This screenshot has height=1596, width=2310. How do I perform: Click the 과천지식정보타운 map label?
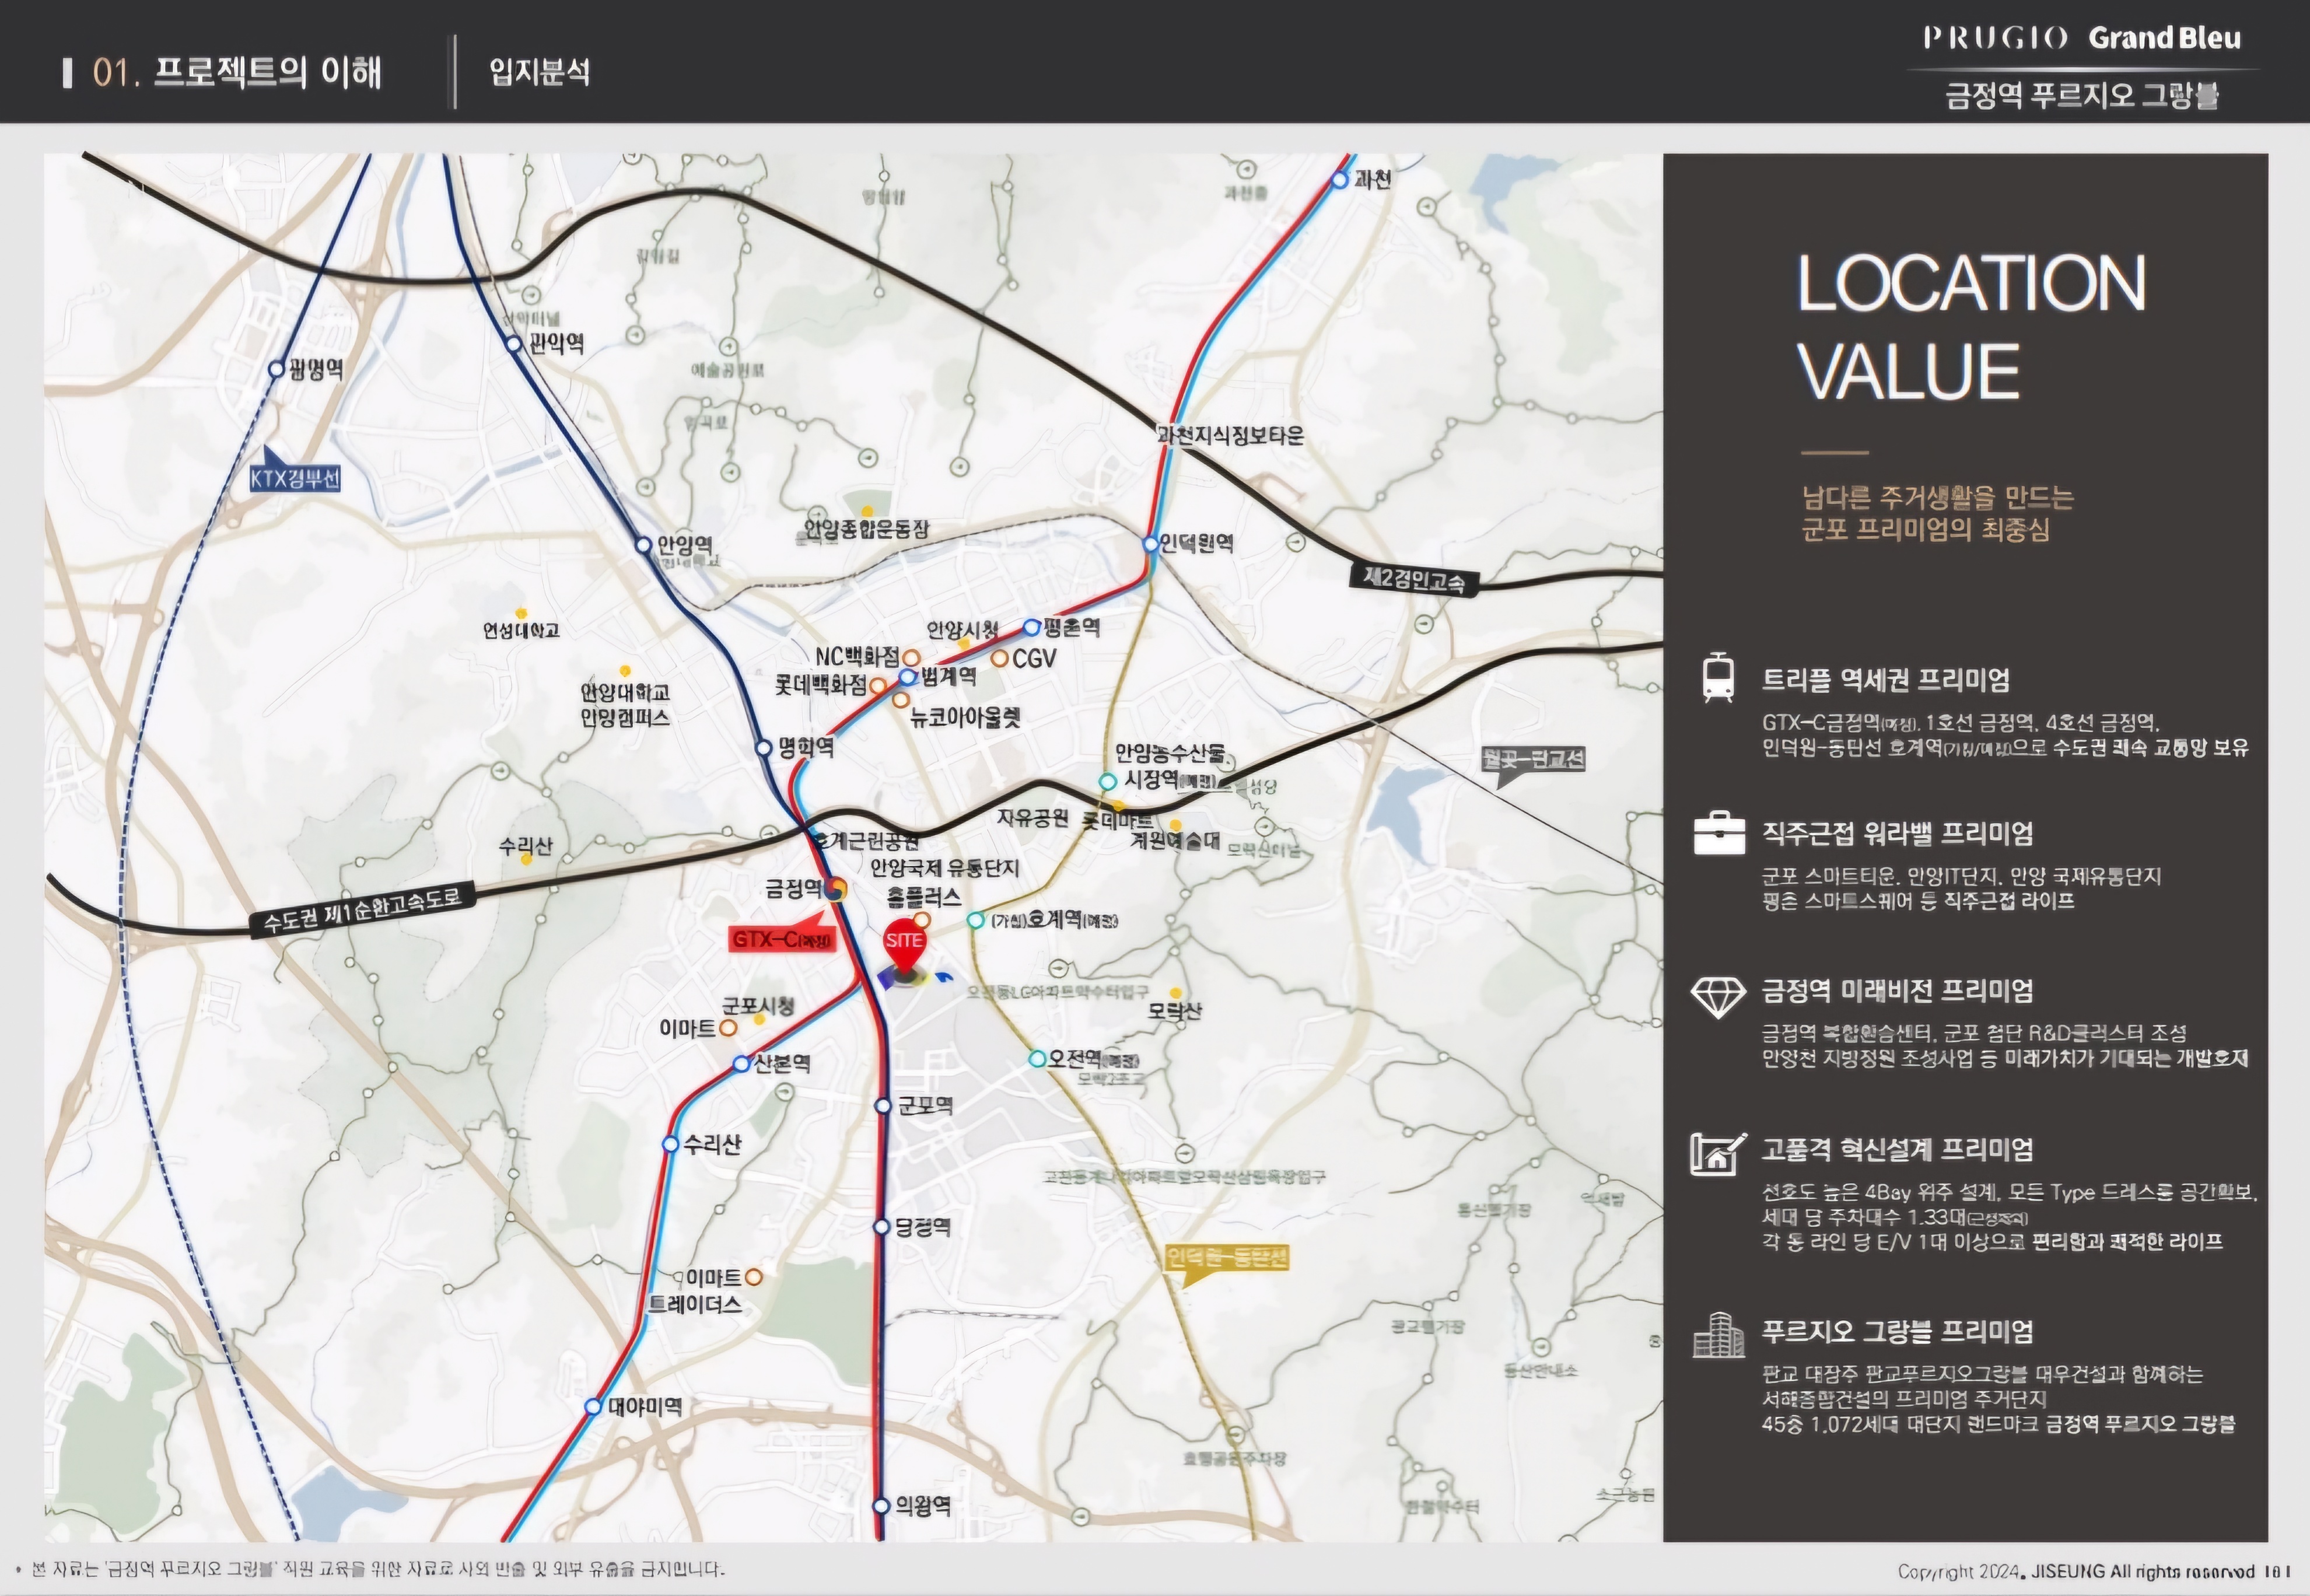(1230, 435)
